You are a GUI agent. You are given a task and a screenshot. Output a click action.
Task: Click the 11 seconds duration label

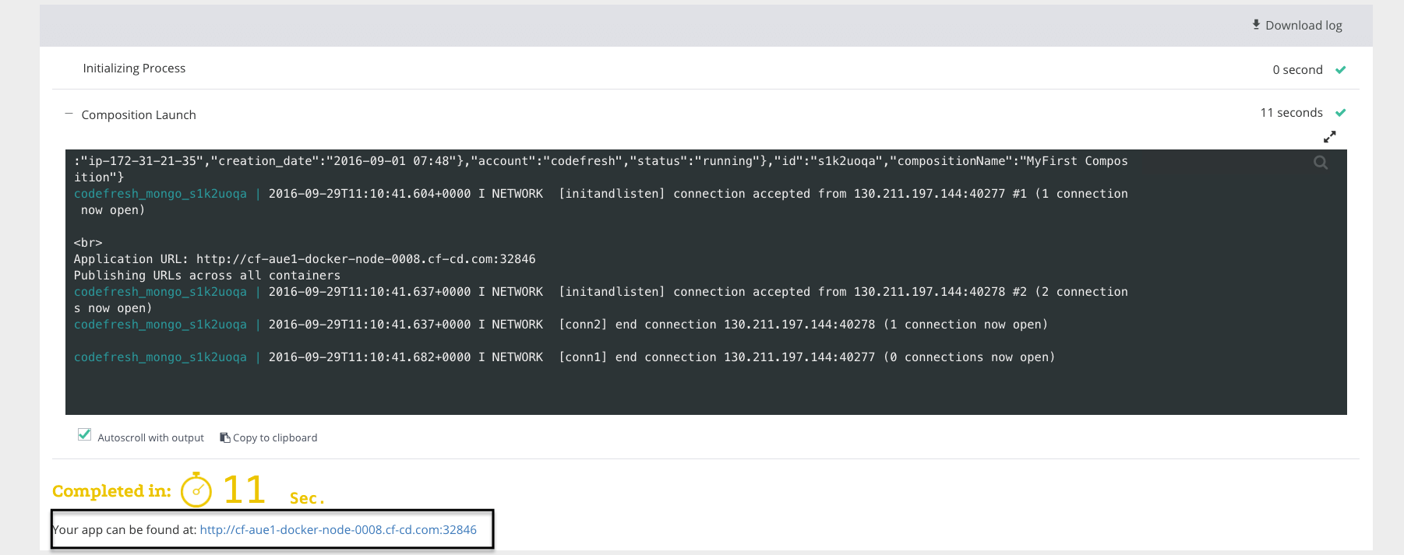1291,113
